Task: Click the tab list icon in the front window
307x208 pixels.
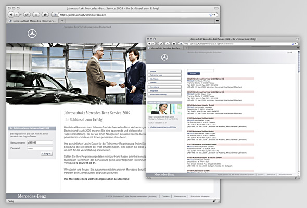Action: [x=298, y=48]
